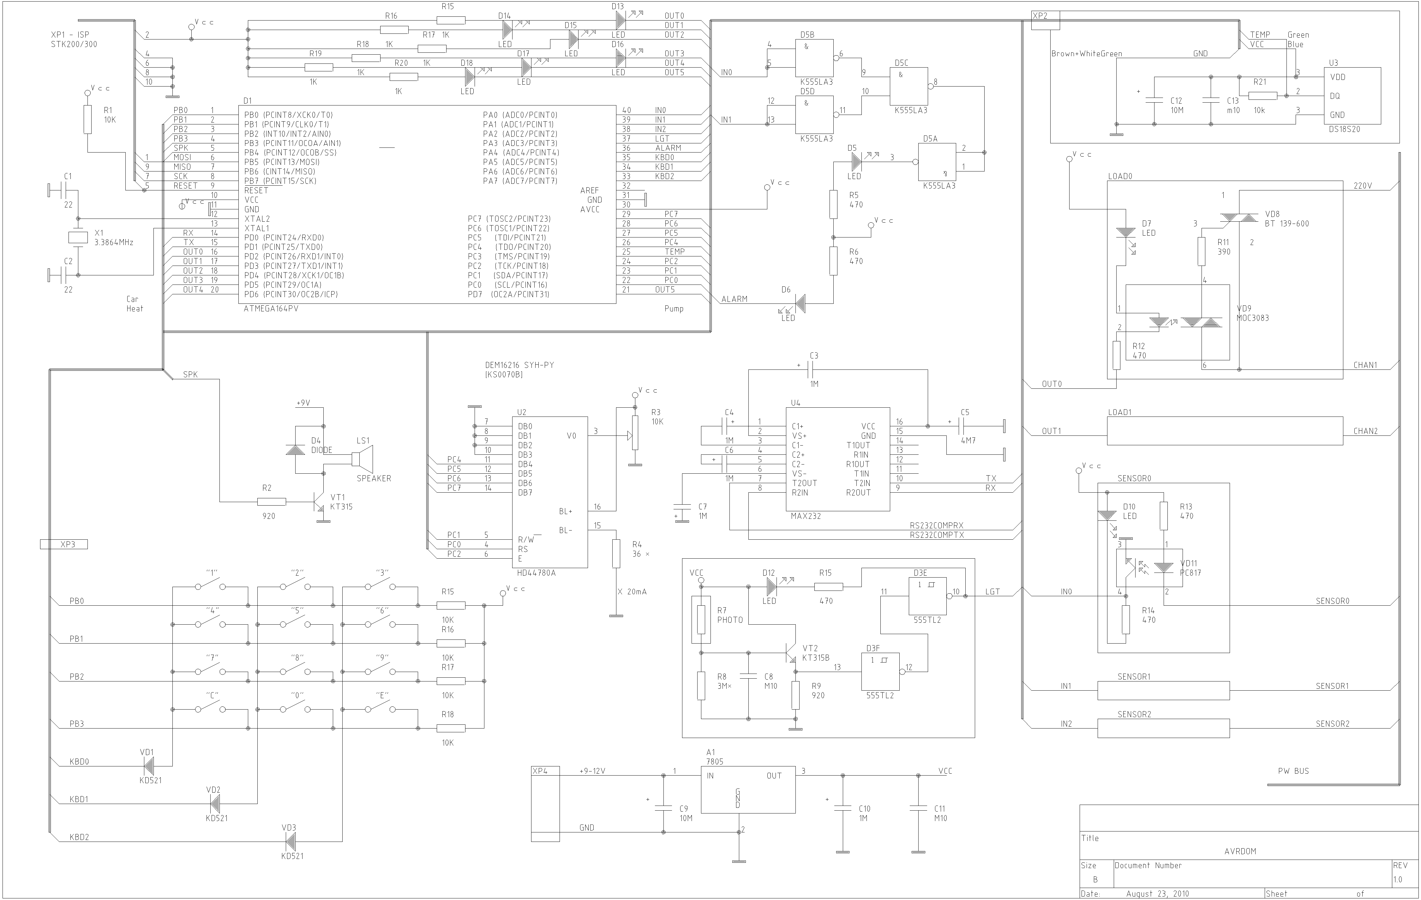Click the XP1 - ISP connector label
Image resolution: width=1421 pixels, height=900 pixels.
pos(70,35)
